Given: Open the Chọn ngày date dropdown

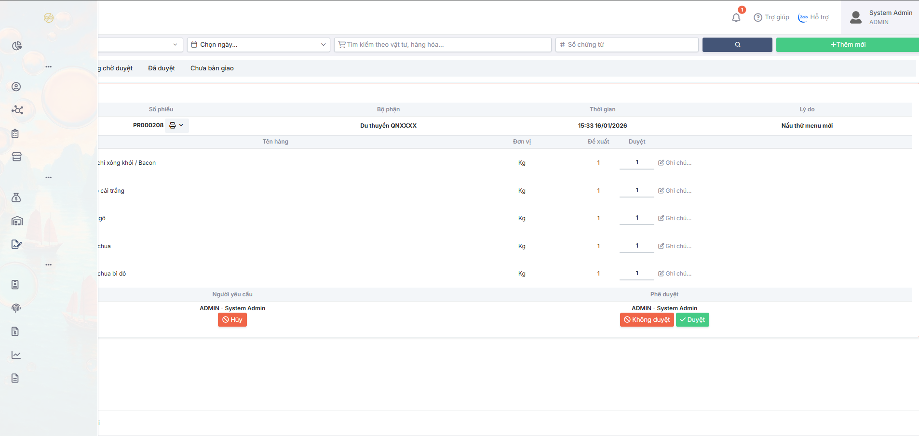Looking at the screenshot, I should point(258,45).
